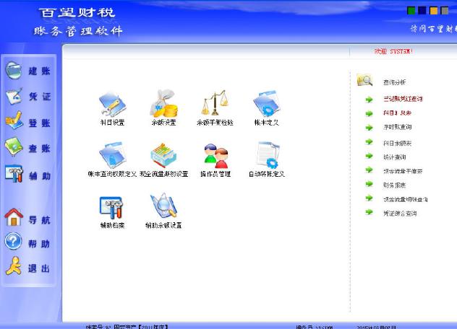Pick the green theme color swatch
This screenshot has height=329, width=457.
tap(412, 11)
